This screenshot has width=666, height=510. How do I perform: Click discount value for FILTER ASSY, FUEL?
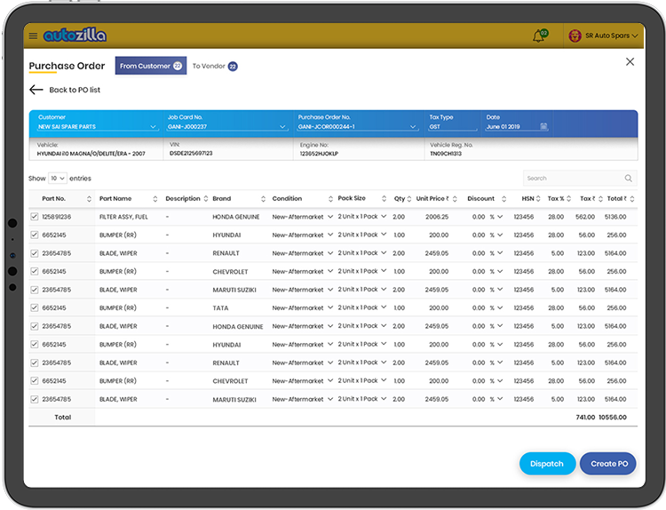click(x=479, y=217)
